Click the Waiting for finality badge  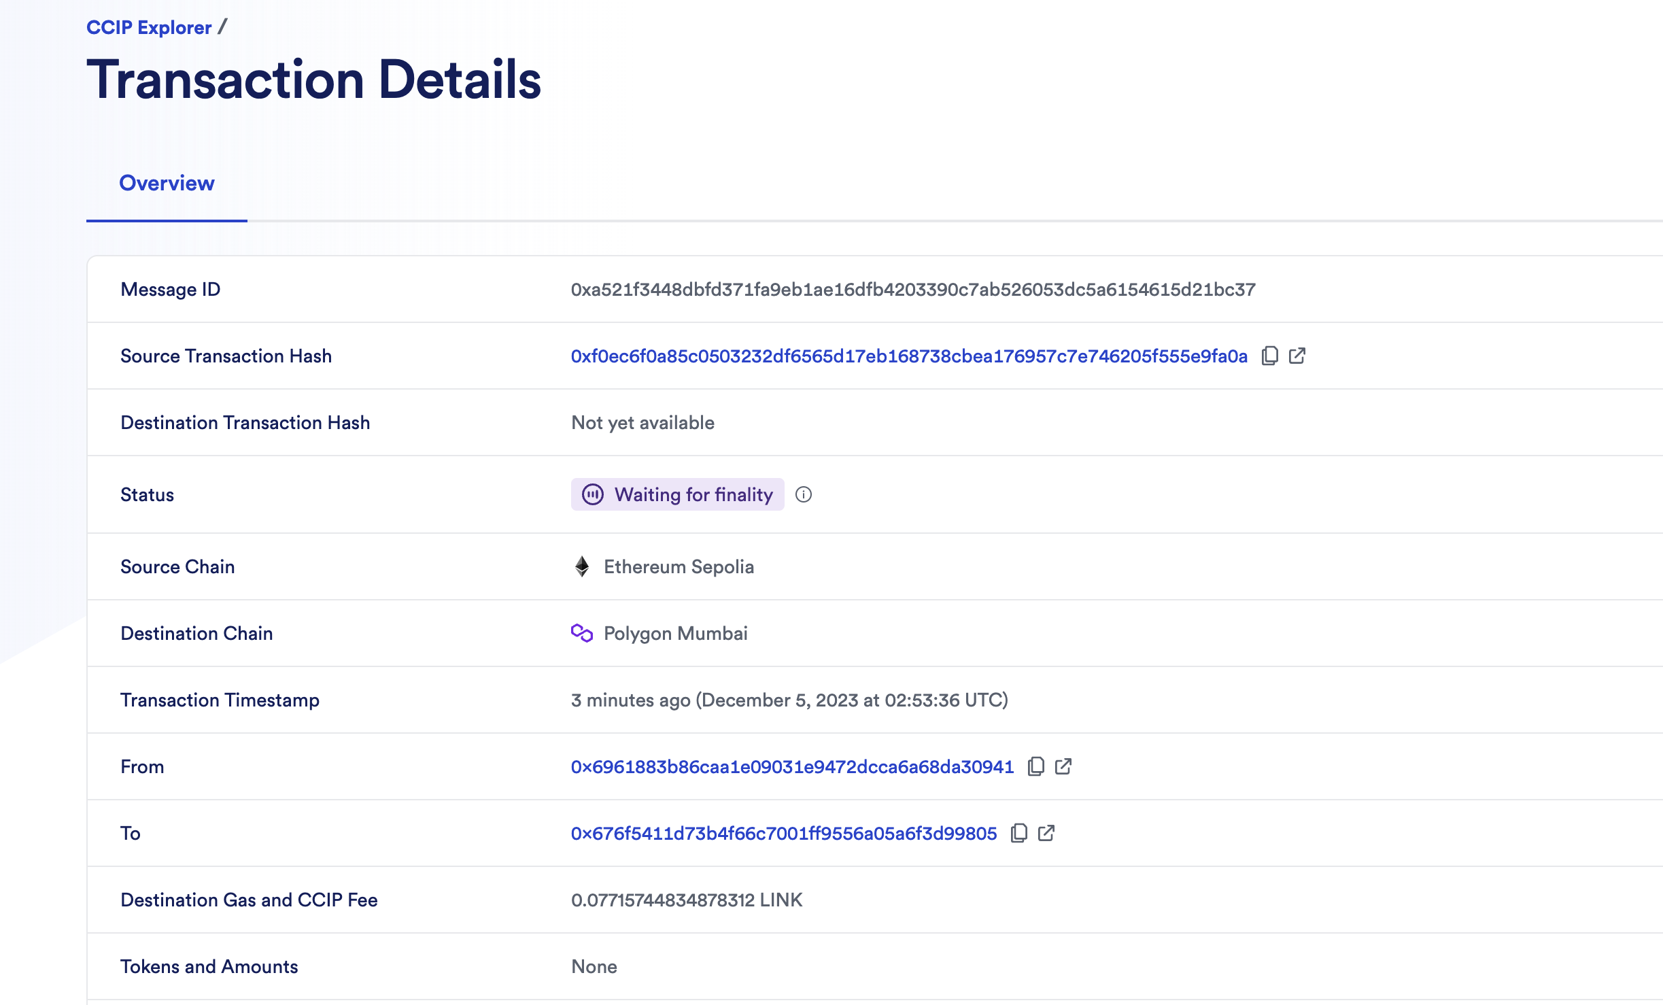click(693, 494)
